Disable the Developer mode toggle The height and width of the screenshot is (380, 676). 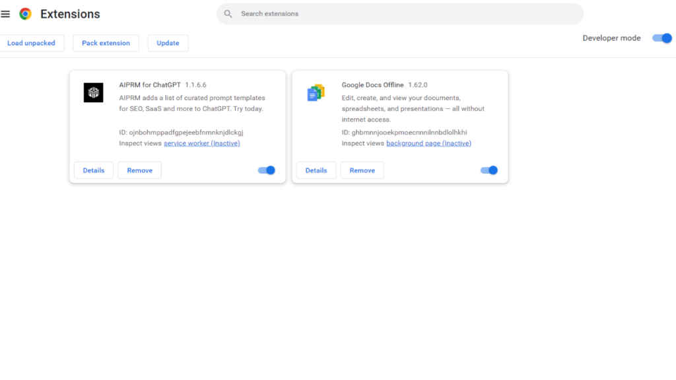(x=661, y=38)
